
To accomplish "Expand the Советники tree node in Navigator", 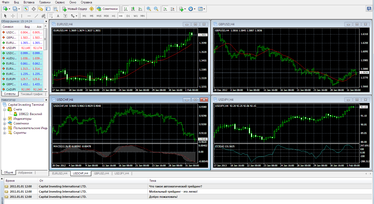I will [5, 123].
